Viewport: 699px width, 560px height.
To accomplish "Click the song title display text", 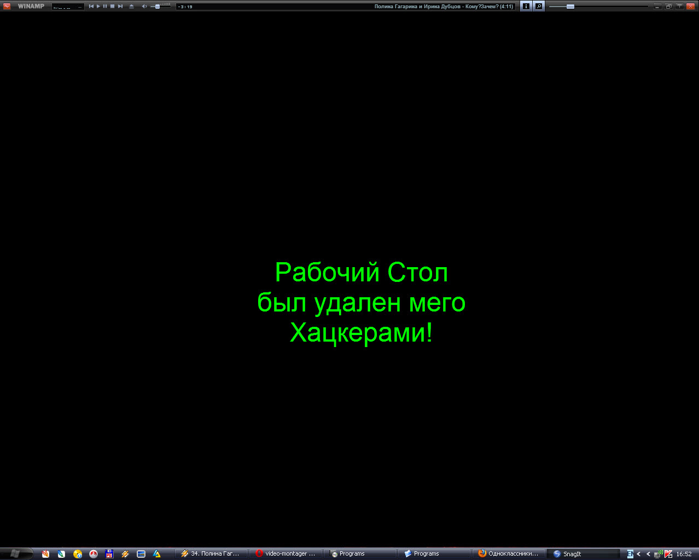I will pyautogui.click(x=444, y=7).
